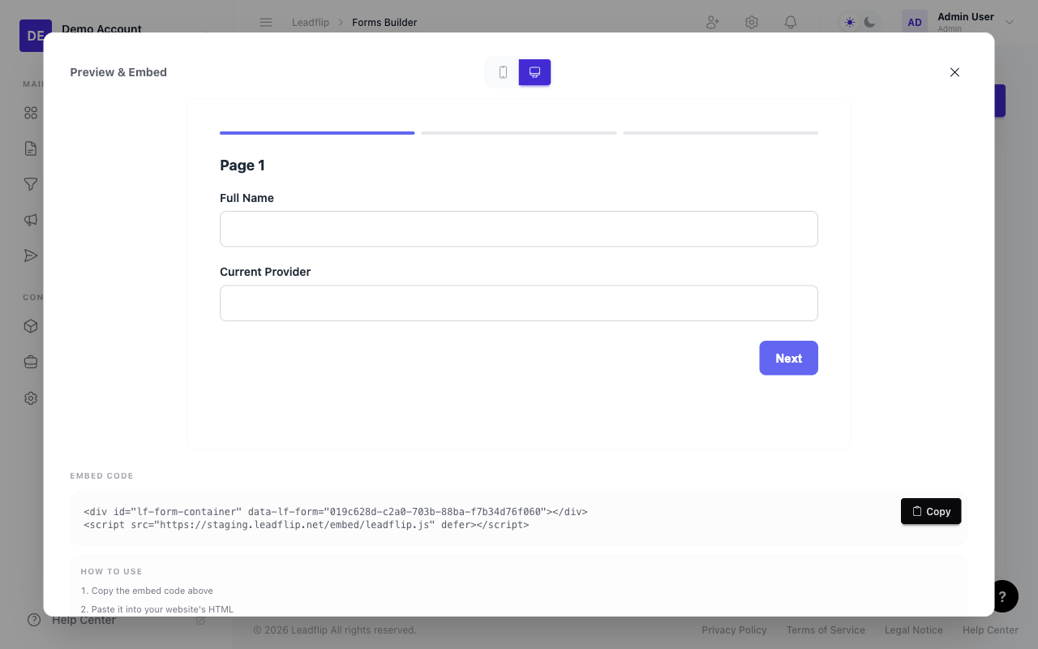Image resolution: width=1038 pixels, height=649 pixels.
Task: Open the dashboard grid sidebar icon
Action: point(31,113)
